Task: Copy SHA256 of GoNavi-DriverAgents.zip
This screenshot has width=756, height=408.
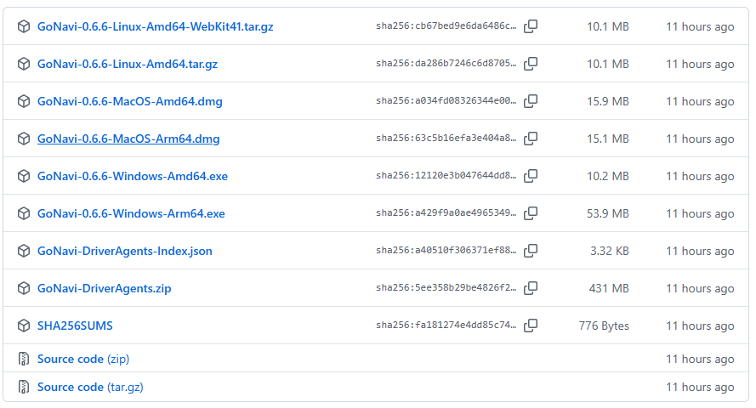Action: pos(531,288)
